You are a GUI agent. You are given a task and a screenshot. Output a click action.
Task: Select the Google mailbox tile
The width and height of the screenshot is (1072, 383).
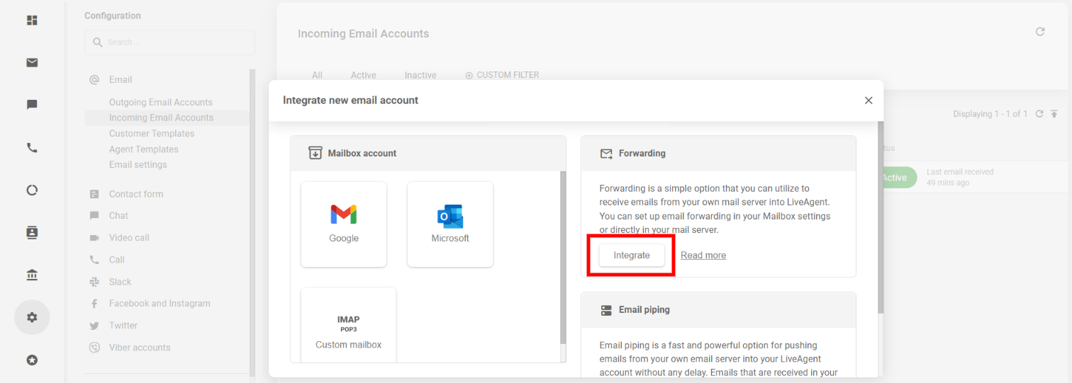pyautogui.click(x=344, y=224)
